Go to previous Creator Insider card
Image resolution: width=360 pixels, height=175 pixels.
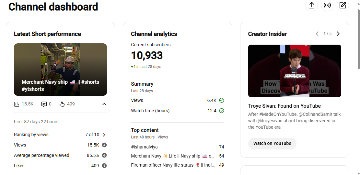[317, 34]
